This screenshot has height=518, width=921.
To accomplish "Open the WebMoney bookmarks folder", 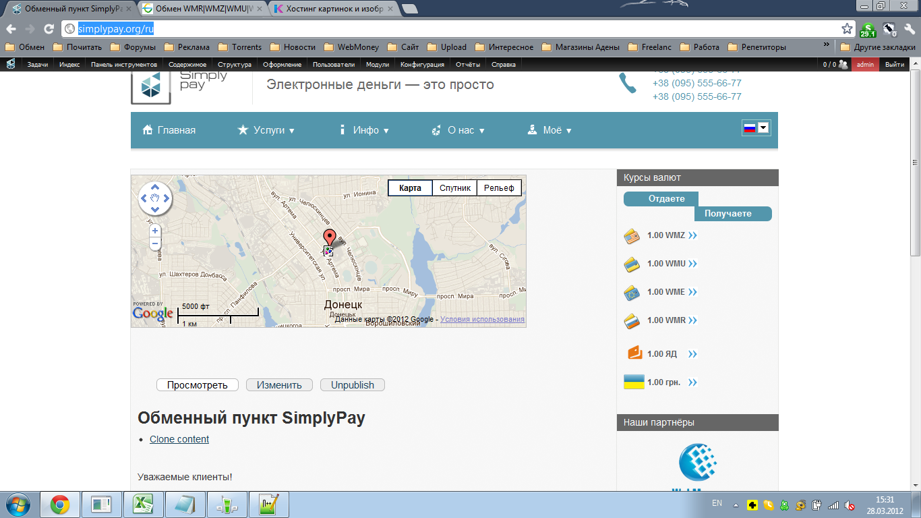I will click(x=351, y=47).
